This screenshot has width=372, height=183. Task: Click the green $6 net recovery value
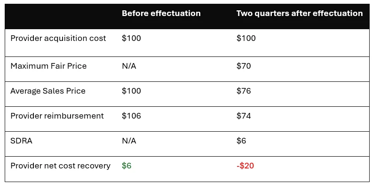tap(127, 166)
